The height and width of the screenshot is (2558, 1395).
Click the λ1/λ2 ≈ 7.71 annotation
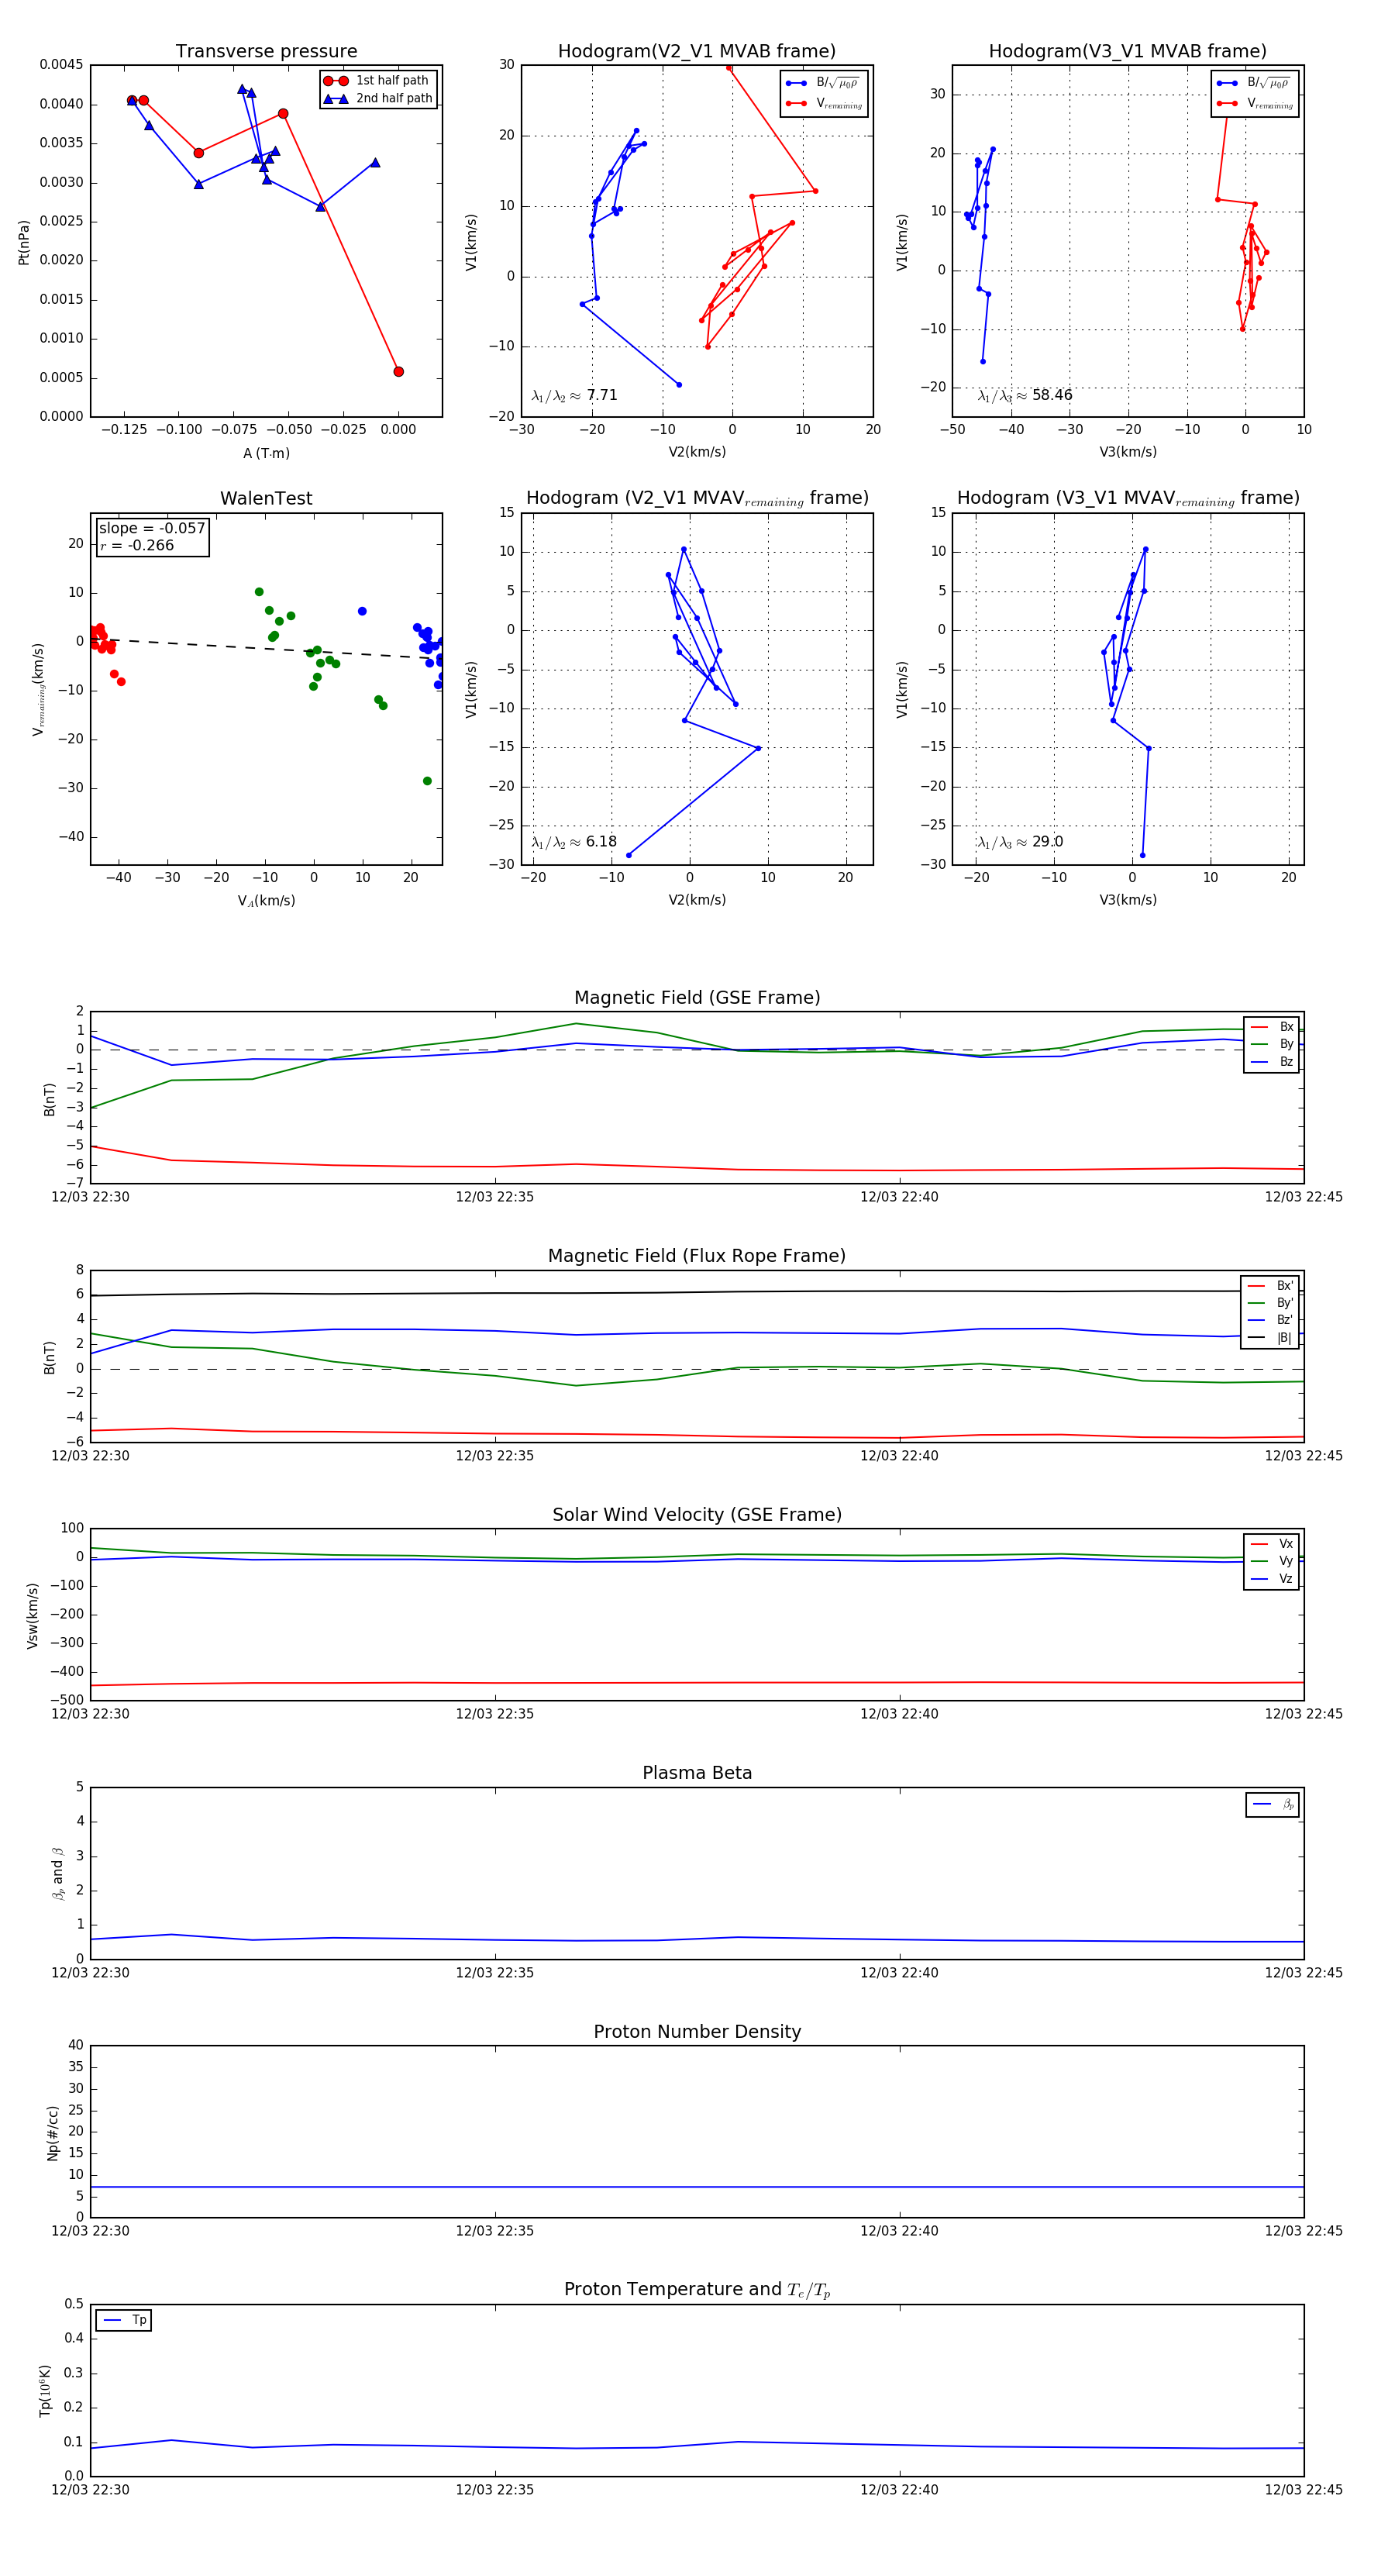click(573, 395)
